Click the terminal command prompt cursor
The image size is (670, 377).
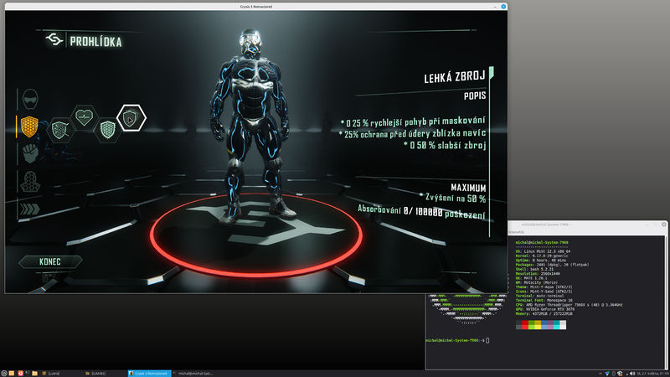coord(487,340)
